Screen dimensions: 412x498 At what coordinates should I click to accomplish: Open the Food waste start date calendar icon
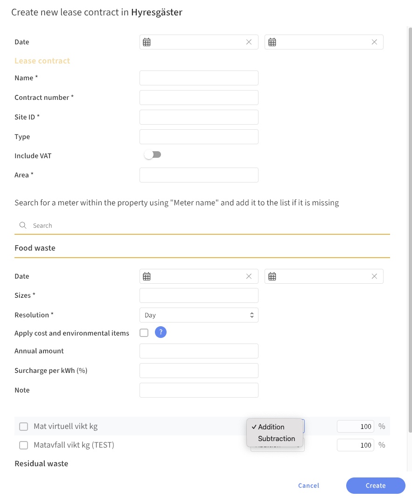(x=147, y=276)
